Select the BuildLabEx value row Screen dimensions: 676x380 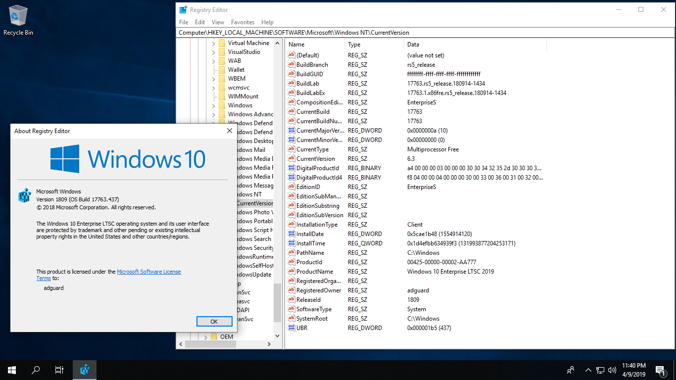416,93
